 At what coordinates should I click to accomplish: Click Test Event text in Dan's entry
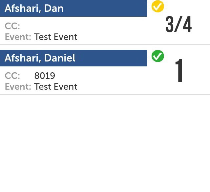[55, 37]
